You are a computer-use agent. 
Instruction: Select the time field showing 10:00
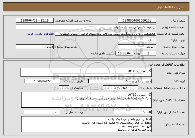[x=64, y=88]
